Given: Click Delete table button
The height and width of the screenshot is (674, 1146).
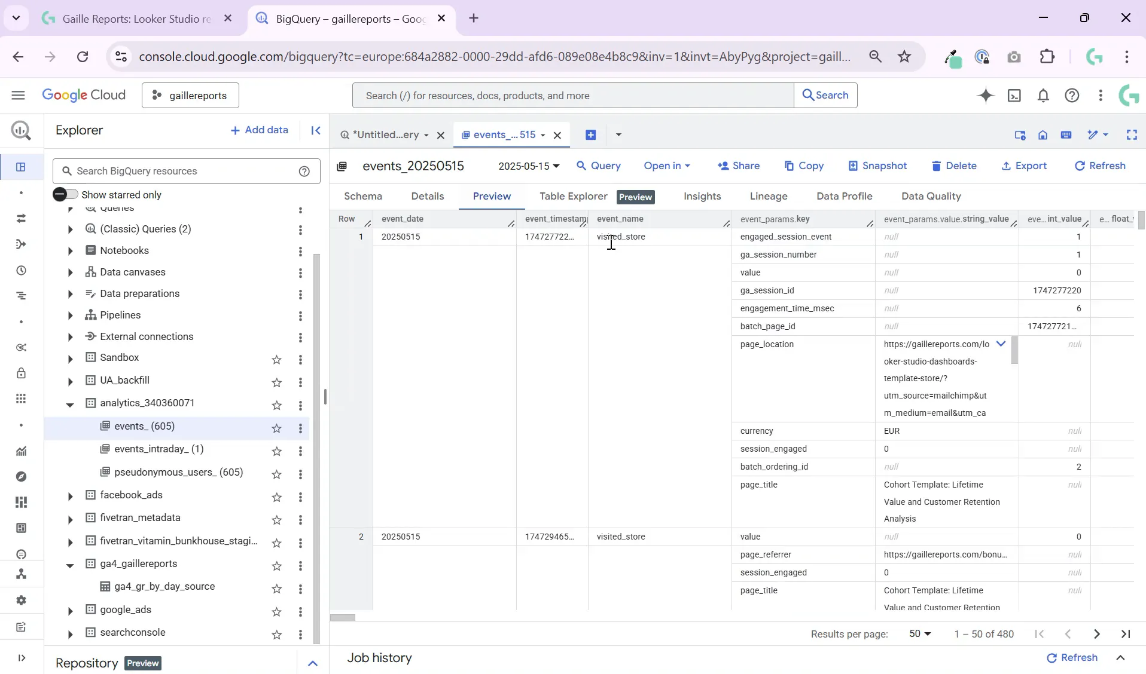Looking at the screenshot, I should [x=955, y=166].
